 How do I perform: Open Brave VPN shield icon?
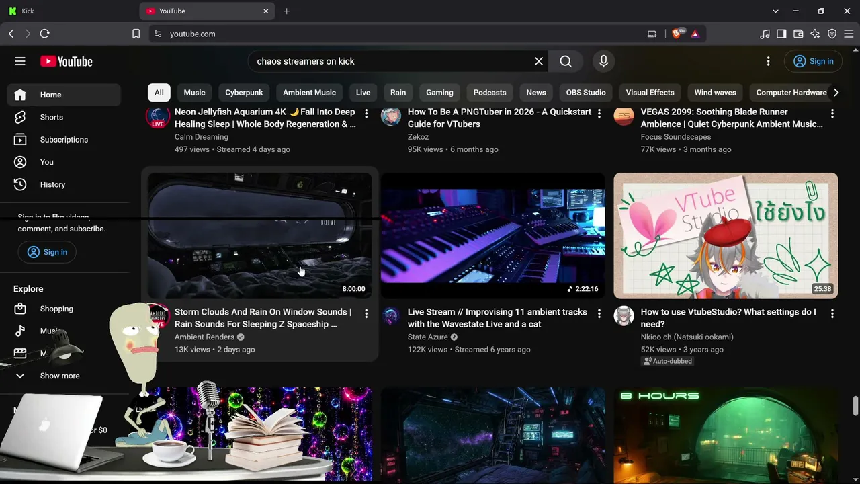(832, 34)
